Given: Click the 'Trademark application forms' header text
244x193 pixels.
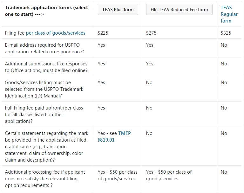Looking at the screenshot, I should coord(46,11).
